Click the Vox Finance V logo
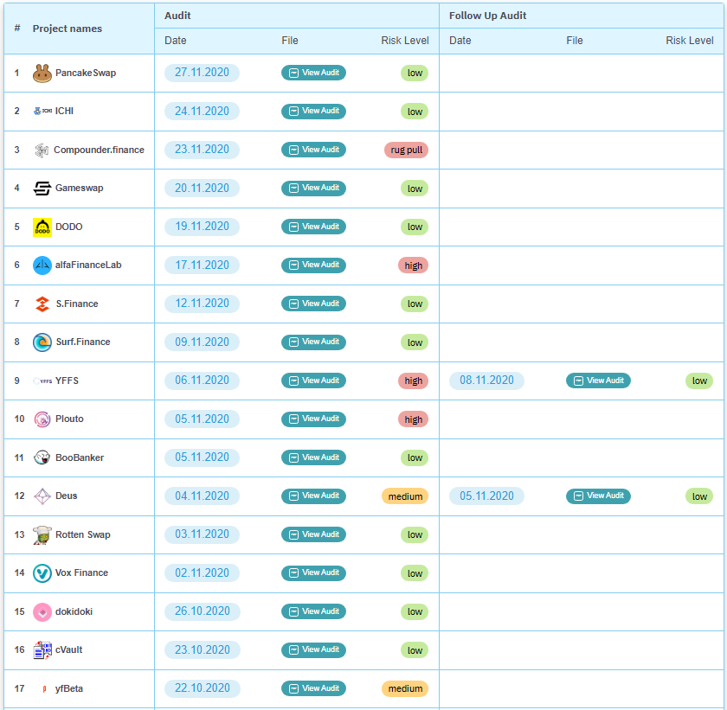 (x=42, y=573)
